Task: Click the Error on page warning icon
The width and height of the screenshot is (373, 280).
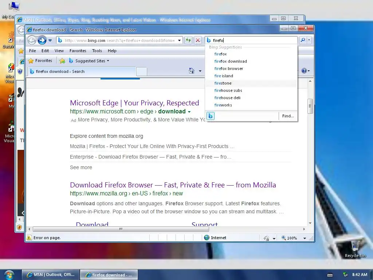Action: click(29, 238)
